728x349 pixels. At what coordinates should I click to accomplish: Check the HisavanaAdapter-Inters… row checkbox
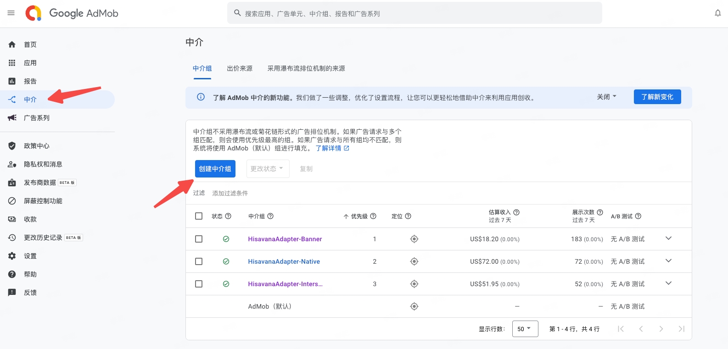pos(199,284)
